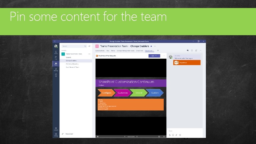Image resolution: width=256 pixels, height=144 pixels.
Task: Click the emoji icon in reply box
Action: point(173,135)
